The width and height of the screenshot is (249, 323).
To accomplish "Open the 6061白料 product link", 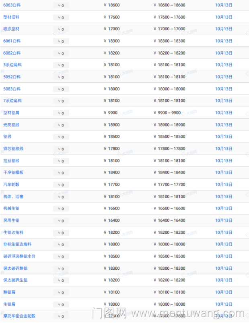I will 12,41.
